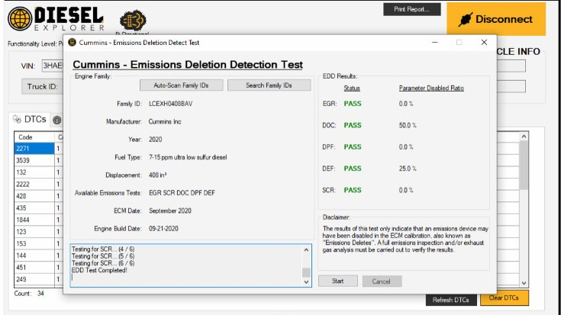Image resolution: width=561 pixels, height=315 pixels.
Task: Click the plug icon on Disconnect
Action: coord(466,19)
